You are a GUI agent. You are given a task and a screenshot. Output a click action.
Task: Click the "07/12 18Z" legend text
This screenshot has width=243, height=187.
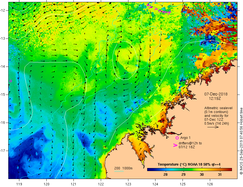[187, 147]
